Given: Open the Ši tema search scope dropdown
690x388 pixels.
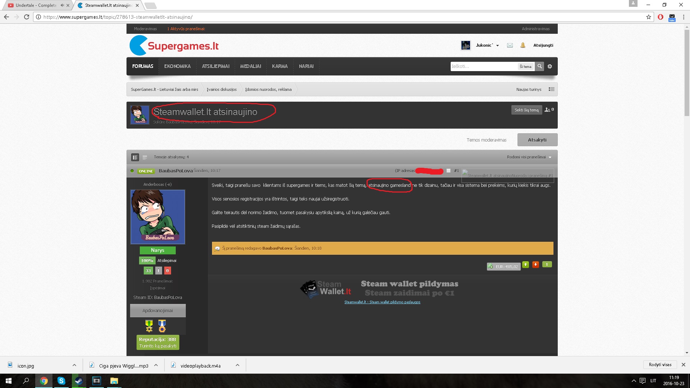Looking at the screenshot, I should [x=526, y=66].
